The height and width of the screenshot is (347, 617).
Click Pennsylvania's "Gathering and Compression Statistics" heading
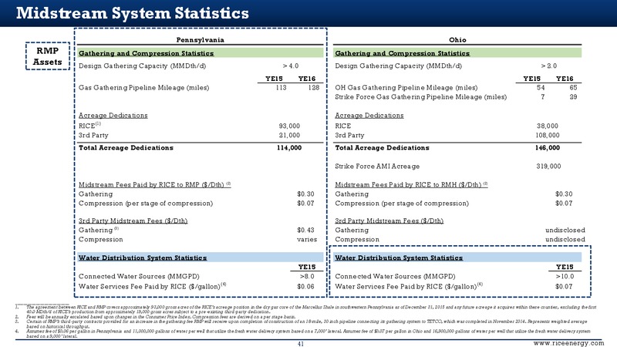click(x=146, y=53)
